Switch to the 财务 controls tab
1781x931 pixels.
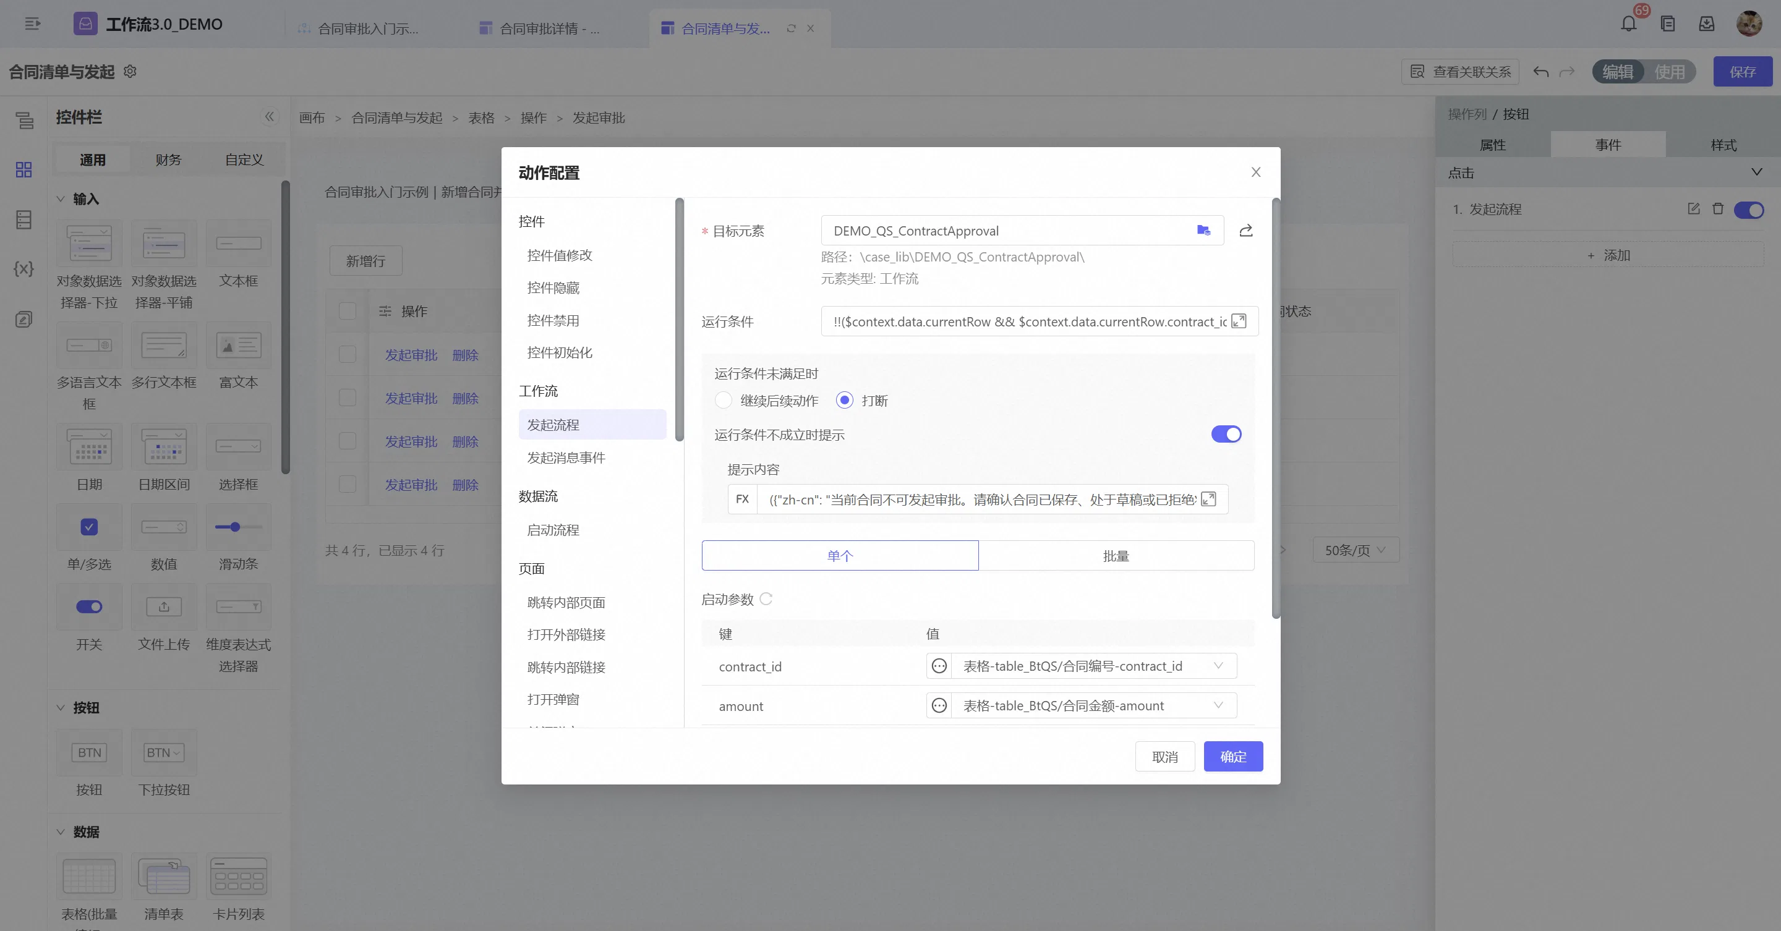pos(168,159)
